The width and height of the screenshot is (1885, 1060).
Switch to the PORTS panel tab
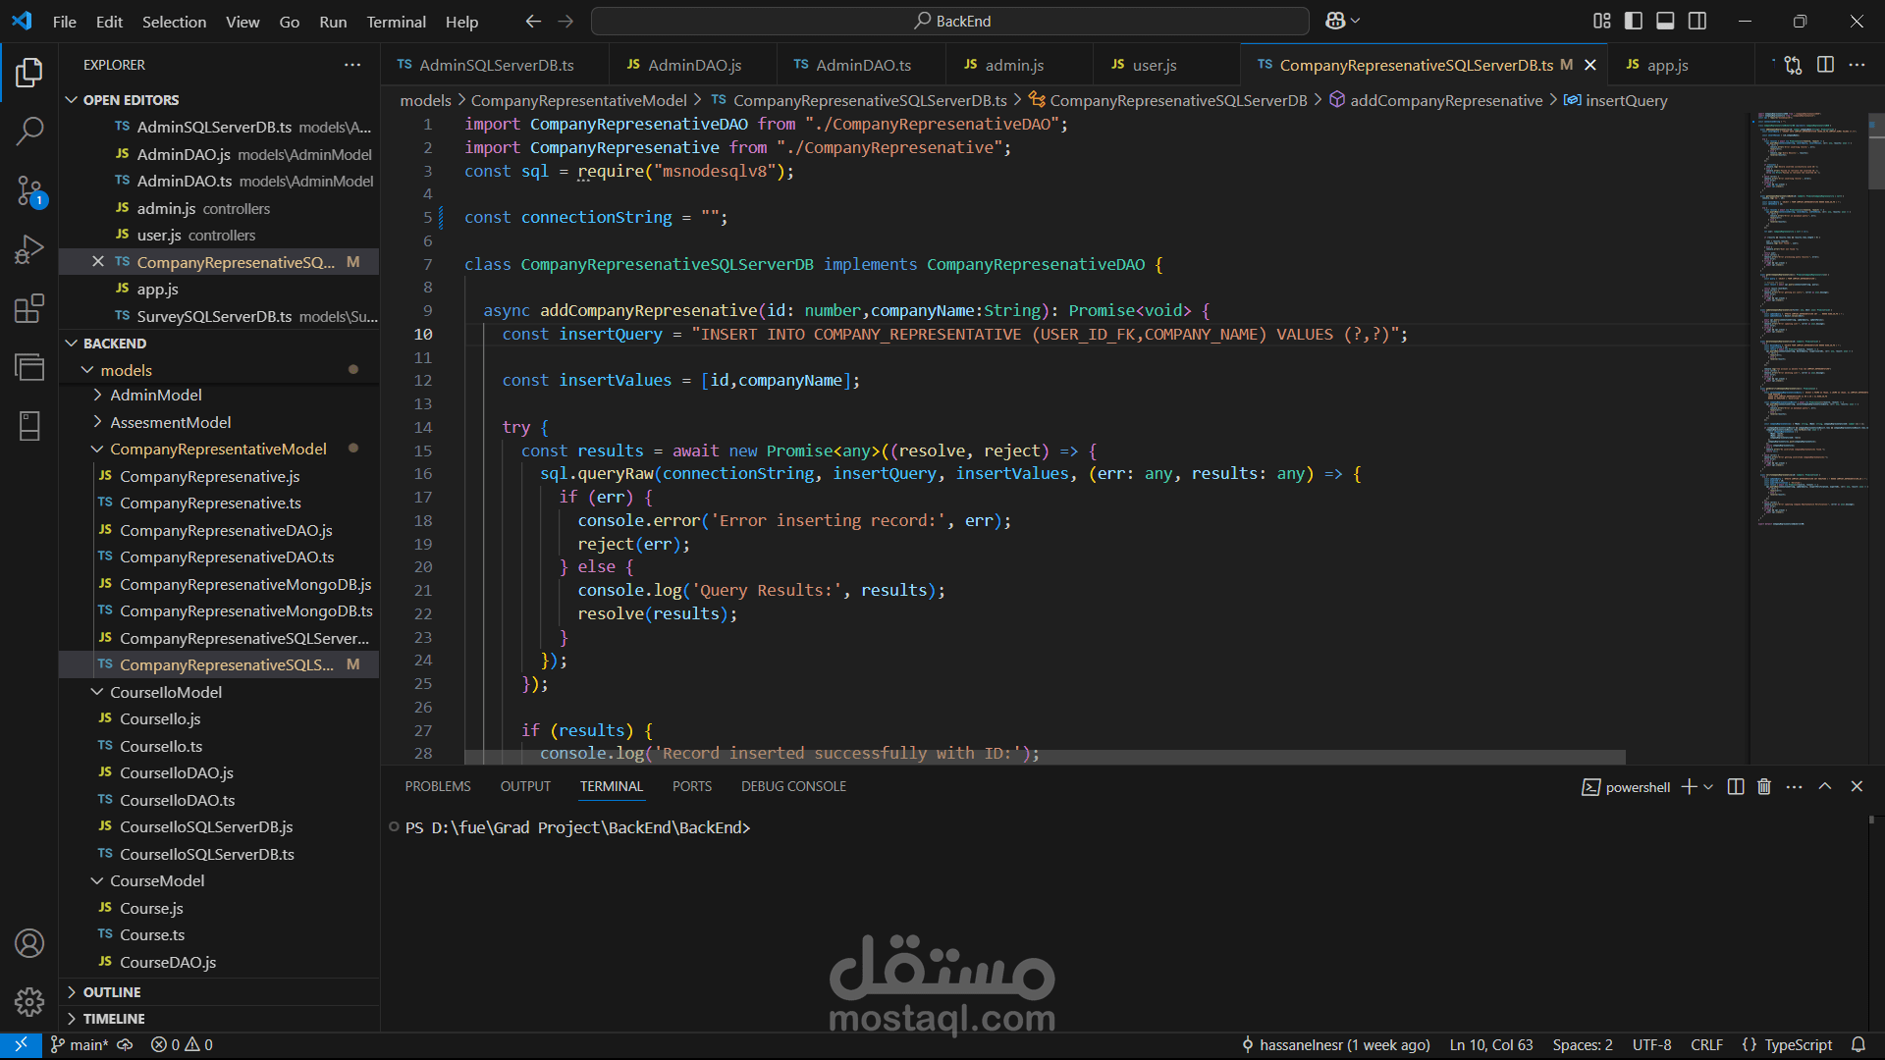point(692,786)
